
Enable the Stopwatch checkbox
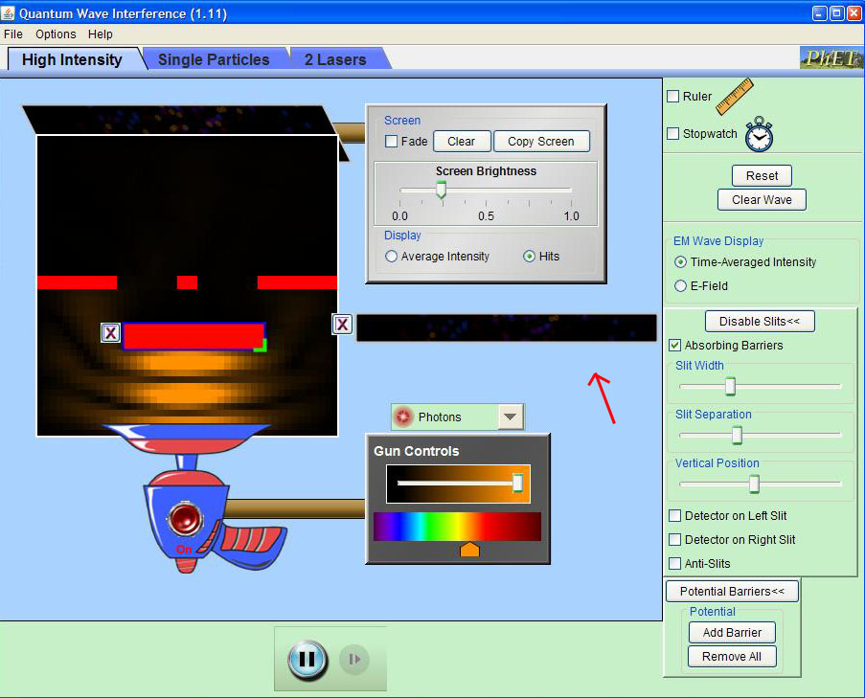pos(673,133)
